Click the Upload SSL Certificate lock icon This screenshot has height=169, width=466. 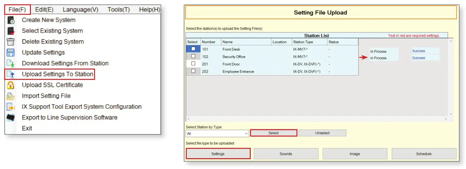point(11,85)
